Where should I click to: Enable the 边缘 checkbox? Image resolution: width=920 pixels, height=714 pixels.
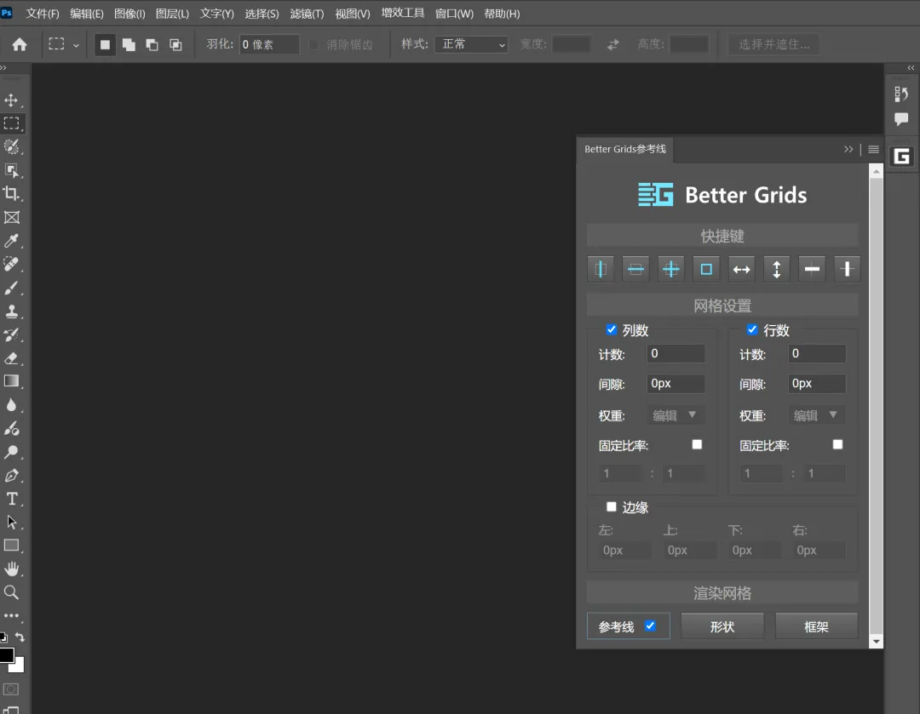[612, 506]
